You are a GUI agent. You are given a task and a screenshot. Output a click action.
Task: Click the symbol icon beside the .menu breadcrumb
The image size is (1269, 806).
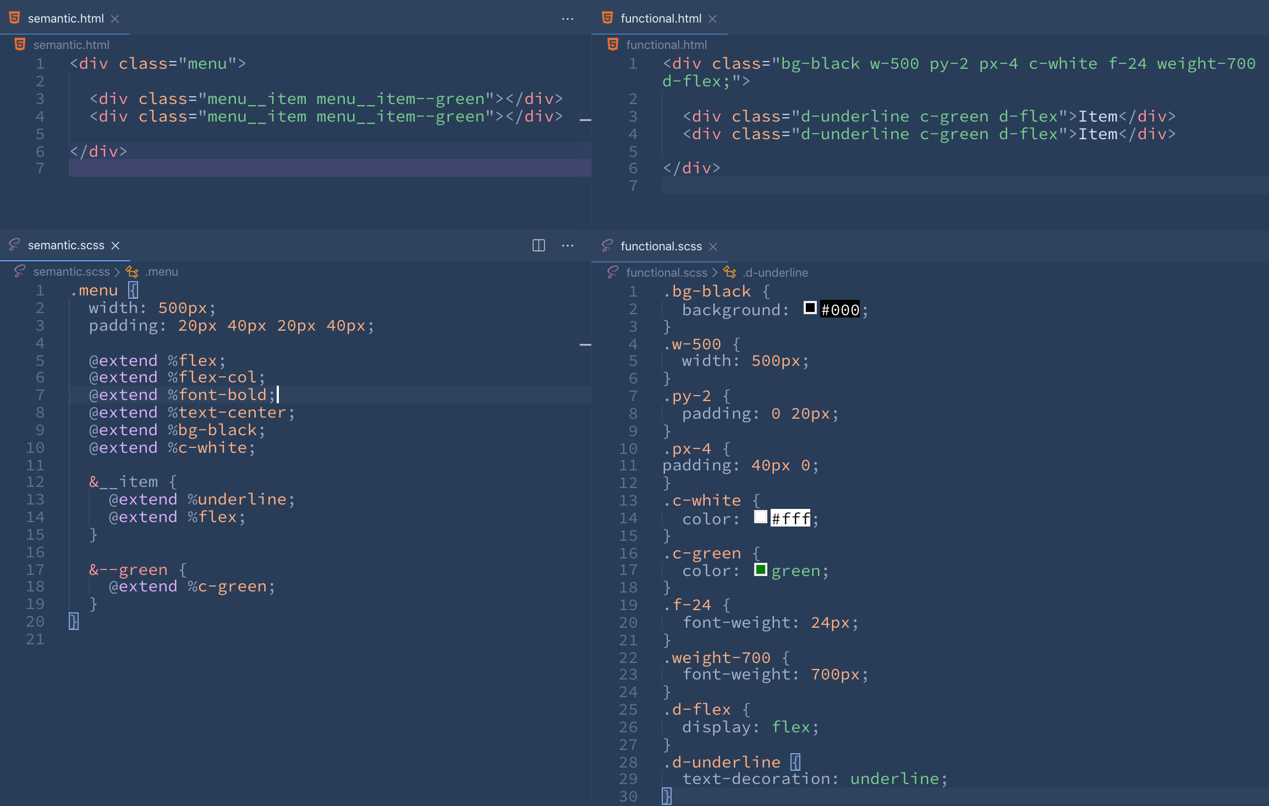132,272
